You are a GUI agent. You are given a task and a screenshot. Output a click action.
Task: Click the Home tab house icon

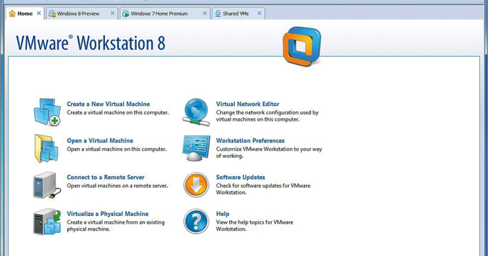(x=12, y=13)
